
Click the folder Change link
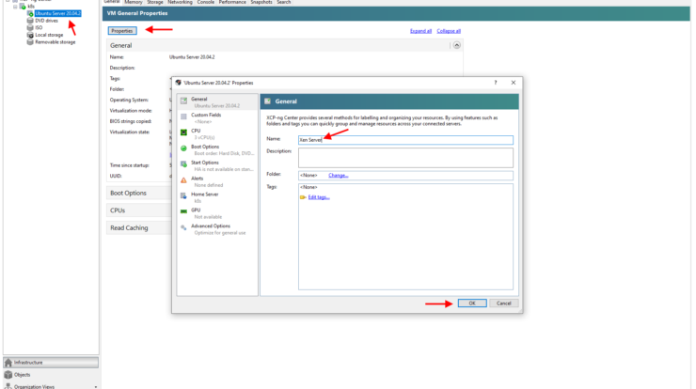point(338,175)
